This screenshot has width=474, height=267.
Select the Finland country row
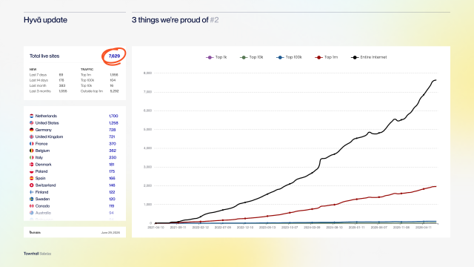pyautogui.click(x=74, y=192)
